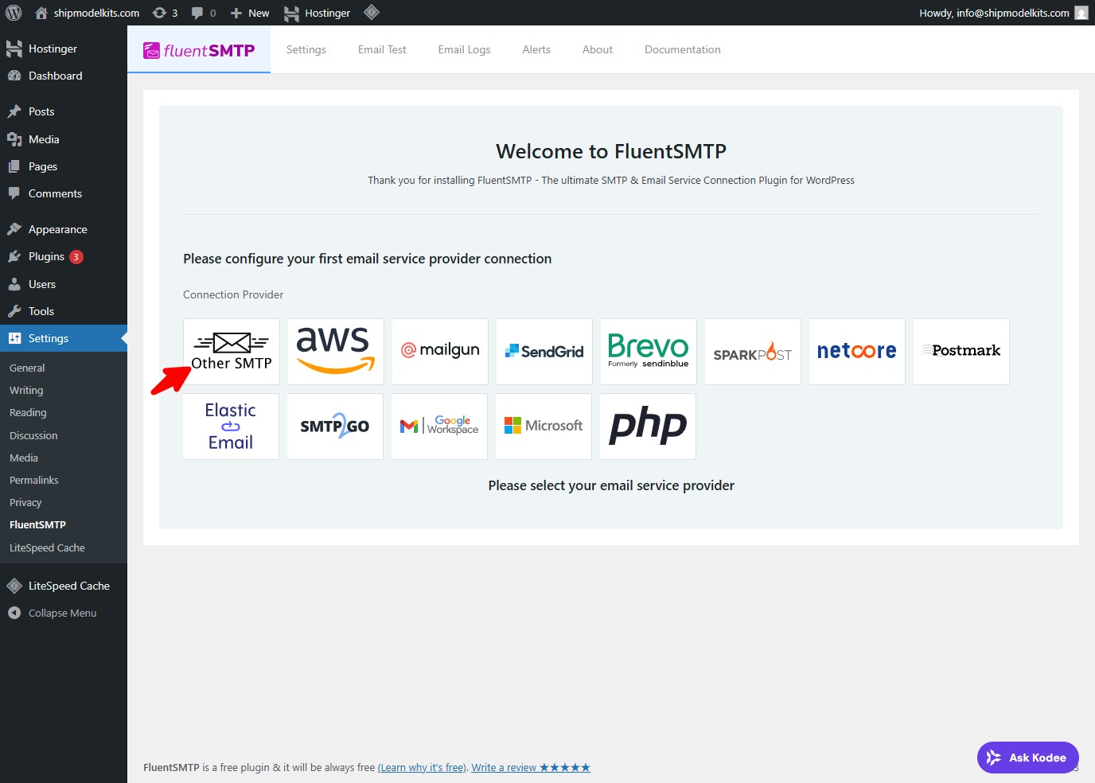Choose the SparkPost provider
Viewport: 1095px width, 783px height.
[x=752, y=351]
